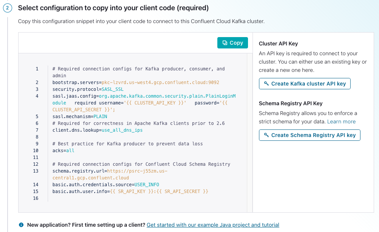Click the USER_INFO credentials source value
379x232 pixels.
[147, 185]
